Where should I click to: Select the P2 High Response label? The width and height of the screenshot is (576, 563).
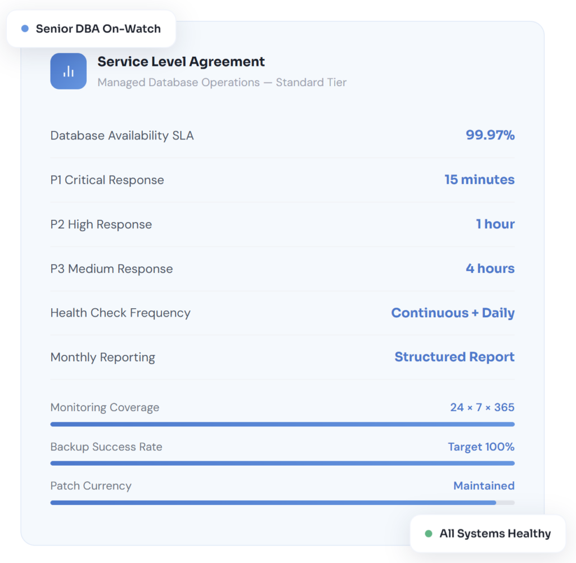click(x=101, y=224)
